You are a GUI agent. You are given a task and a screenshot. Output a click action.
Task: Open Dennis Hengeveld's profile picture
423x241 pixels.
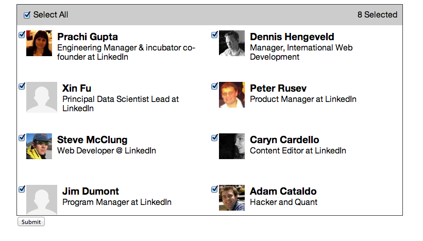click(232, 43)
